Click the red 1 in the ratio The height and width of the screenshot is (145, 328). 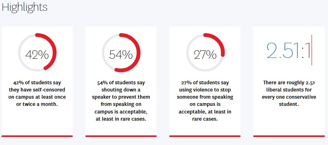308,50
